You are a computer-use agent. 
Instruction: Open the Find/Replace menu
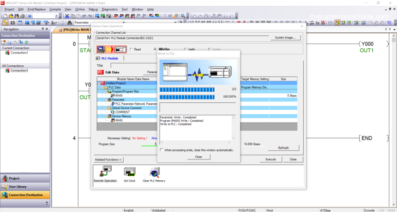pos(36,9)
